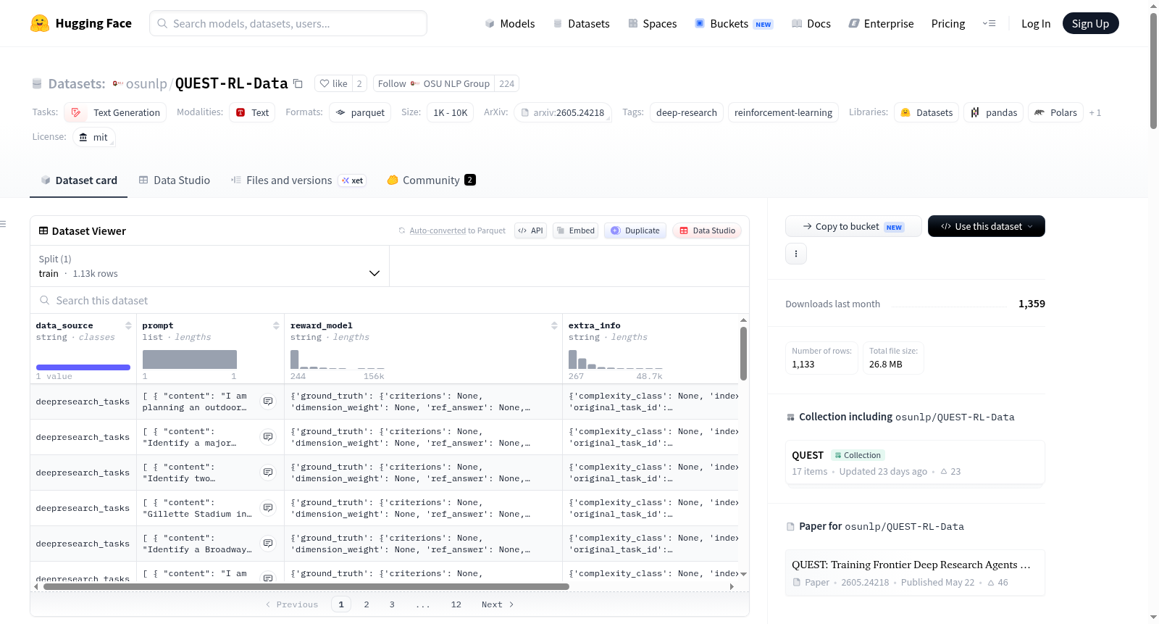The image size is (1159, 624).
Task: Select the Polars library tag
Action: click(1055, 113)
